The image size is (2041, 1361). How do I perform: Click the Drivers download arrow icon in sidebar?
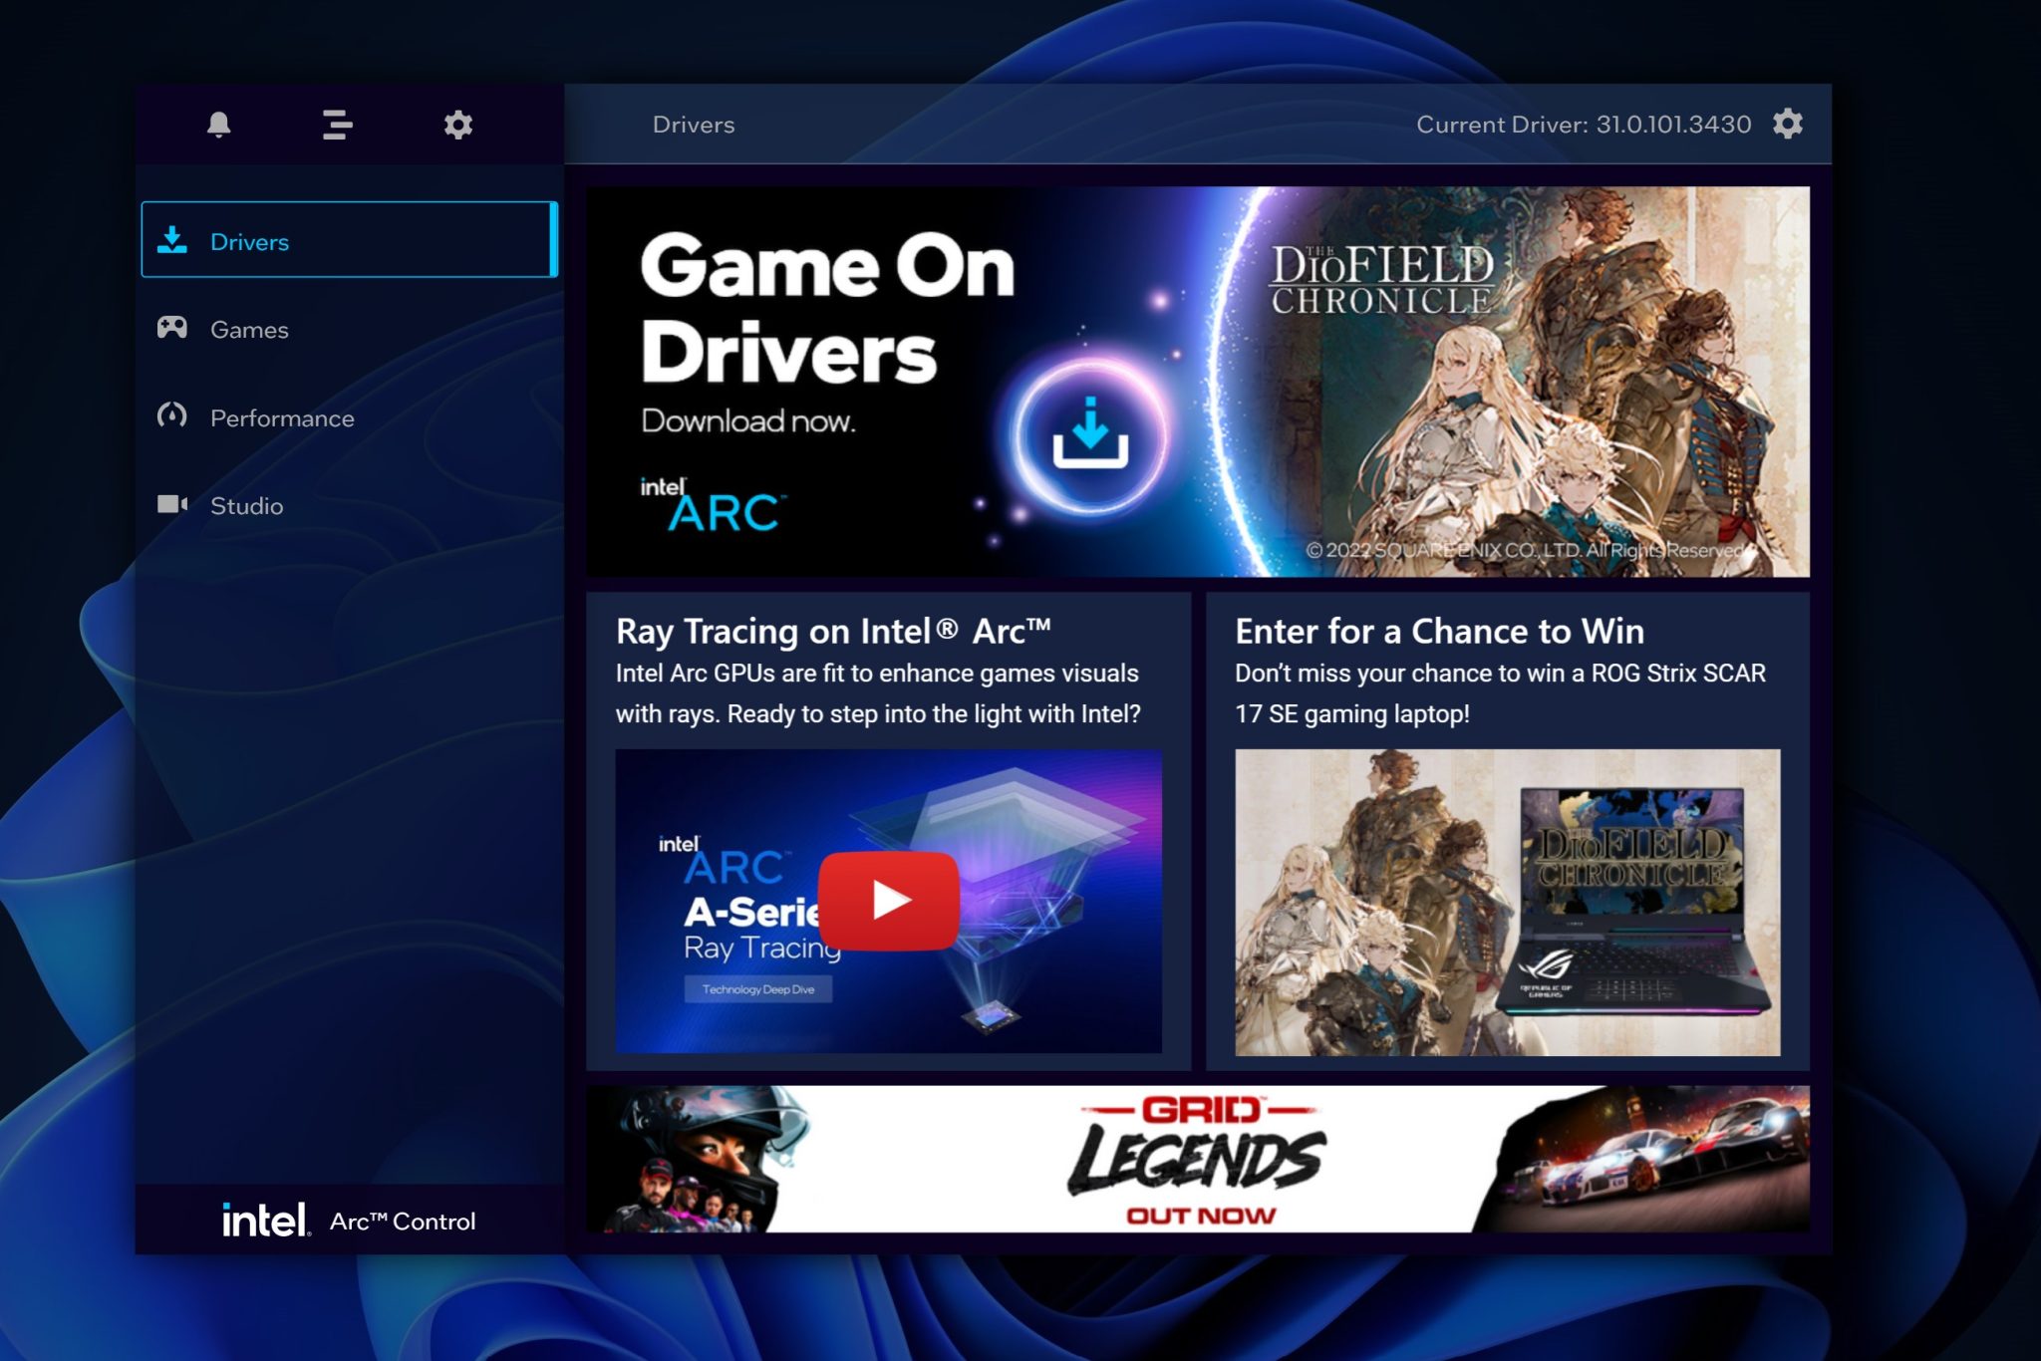coord(172,240)
